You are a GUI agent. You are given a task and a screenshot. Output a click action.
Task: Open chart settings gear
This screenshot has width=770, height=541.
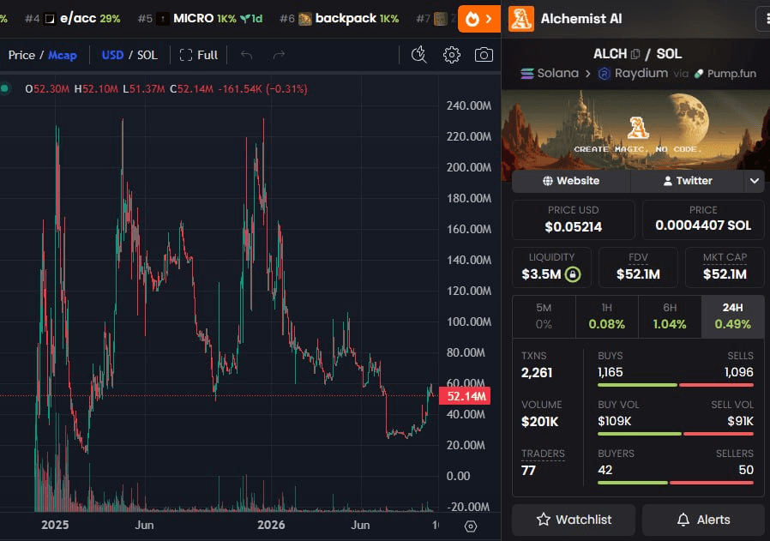tap(452, 55)
